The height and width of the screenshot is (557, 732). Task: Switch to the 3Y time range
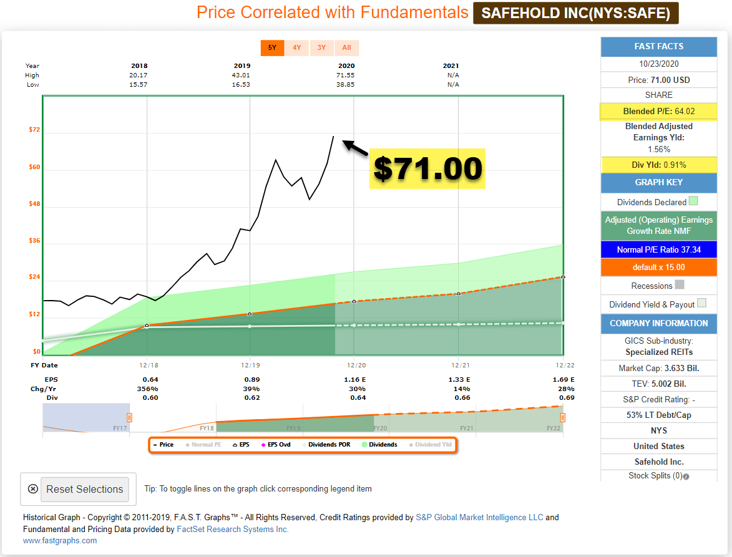(321, 47)
